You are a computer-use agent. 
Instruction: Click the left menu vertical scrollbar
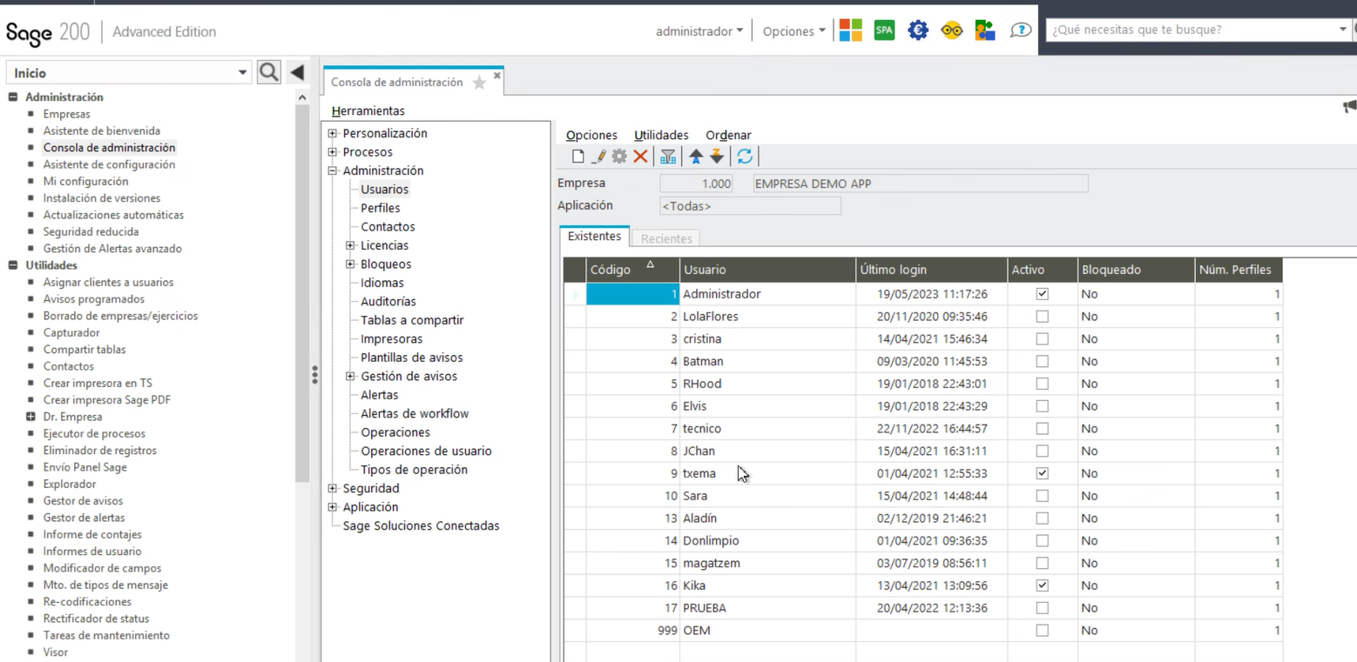302,291
